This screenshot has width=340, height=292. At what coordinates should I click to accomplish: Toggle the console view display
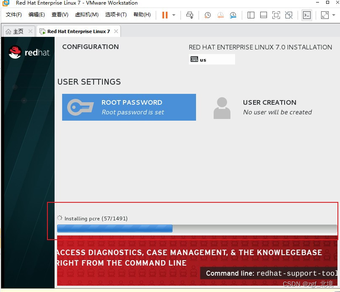point(307,15)
